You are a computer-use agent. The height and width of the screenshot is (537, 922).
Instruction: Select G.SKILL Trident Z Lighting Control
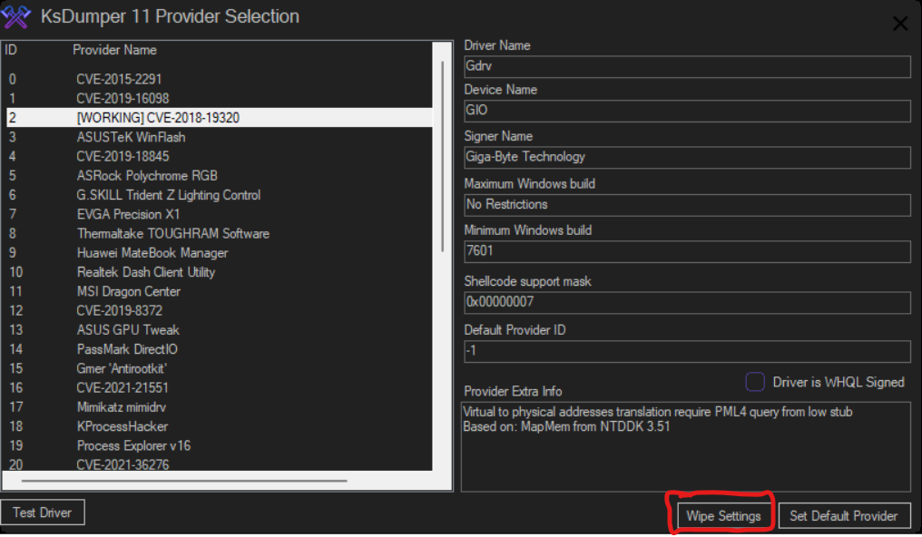coord(220,195)
